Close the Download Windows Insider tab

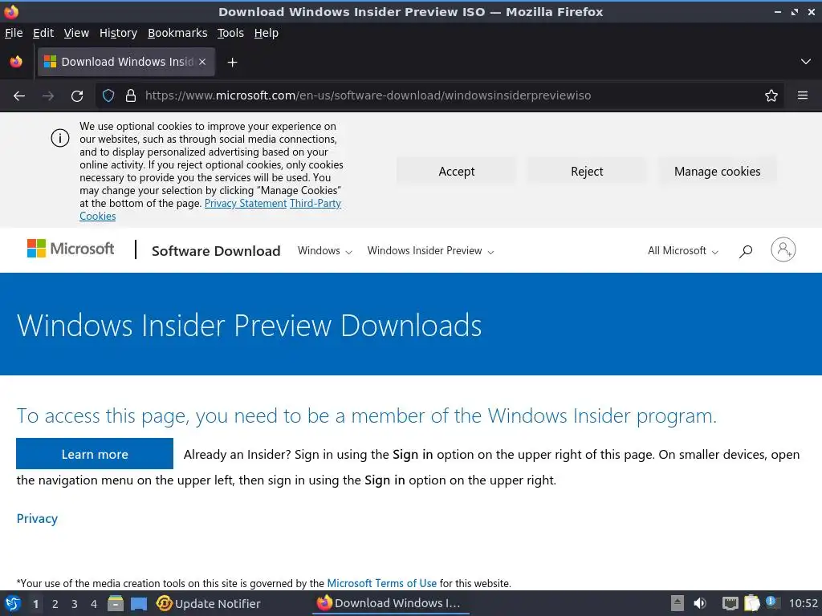click(x=202, y=62)
